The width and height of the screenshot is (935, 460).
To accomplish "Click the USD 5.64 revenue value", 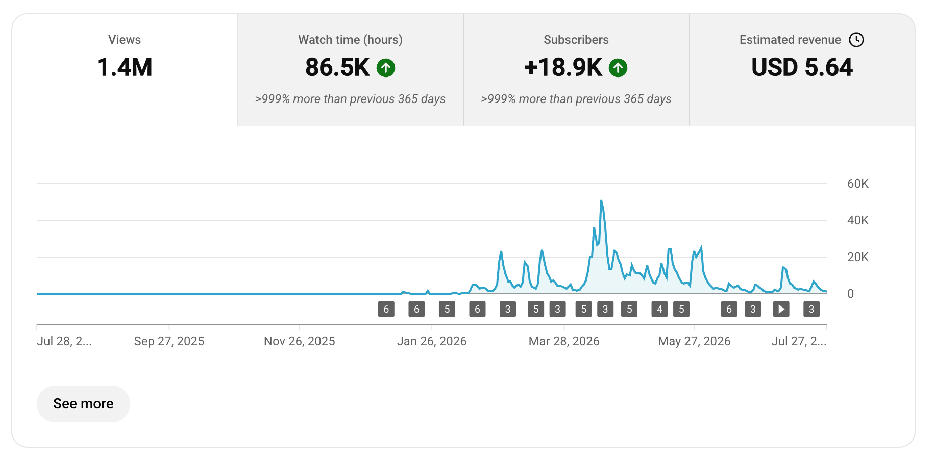I will 802,67.
